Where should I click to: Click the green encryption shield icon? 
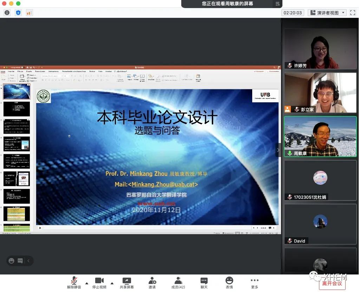click(18, 13)
